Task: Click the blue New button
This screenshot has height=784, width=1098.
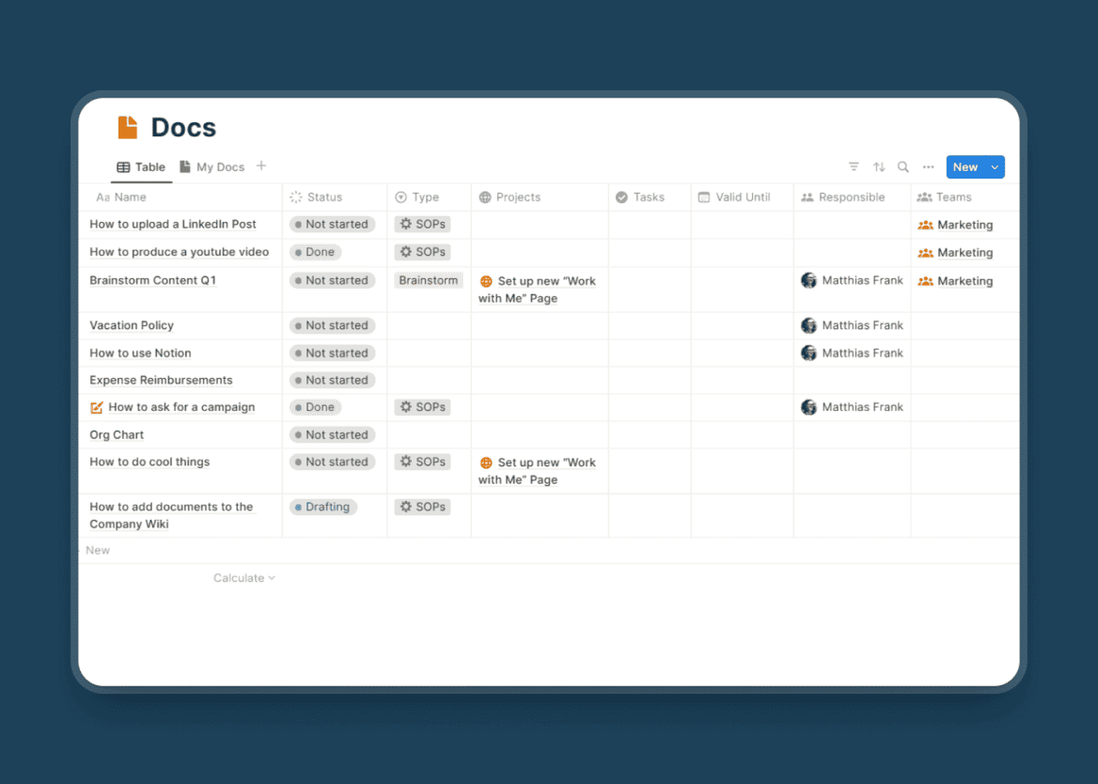Action: [965, 167]
